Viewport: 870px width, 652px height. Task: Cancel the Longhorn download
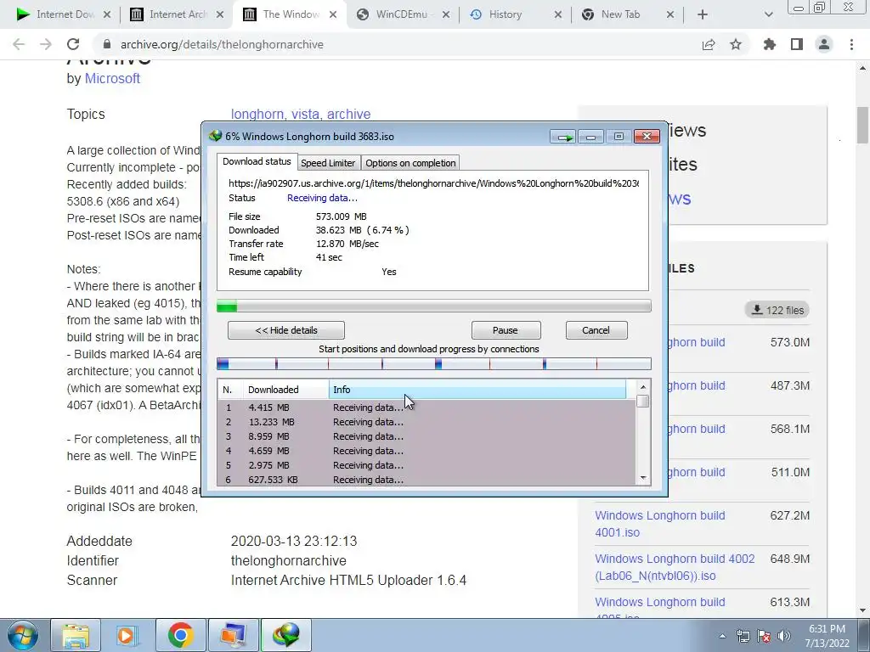(596, 330)
